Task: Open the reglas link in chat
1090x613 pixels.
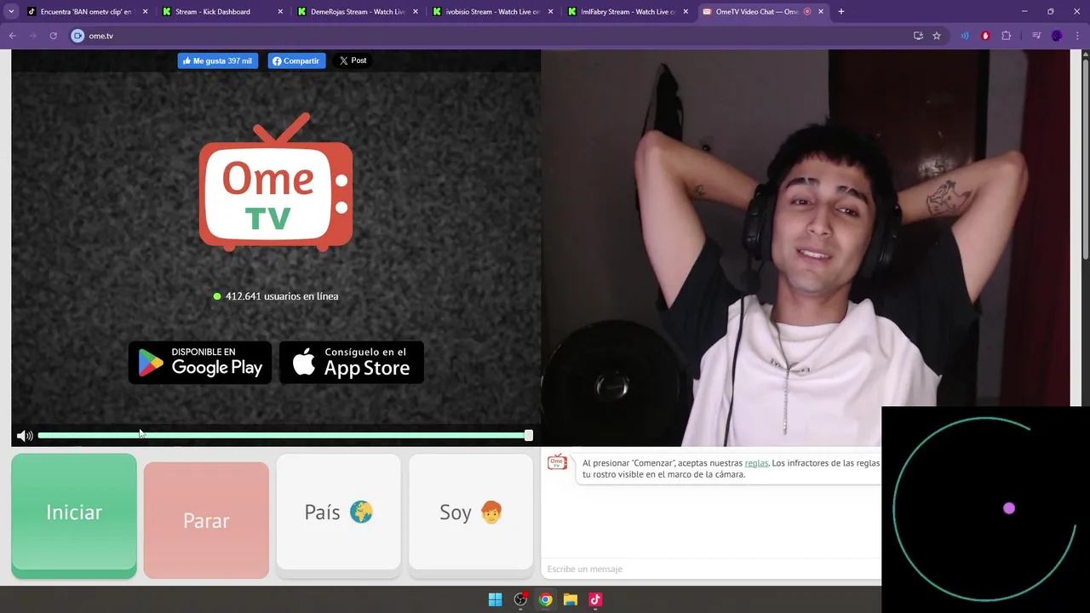Action: 756,463
